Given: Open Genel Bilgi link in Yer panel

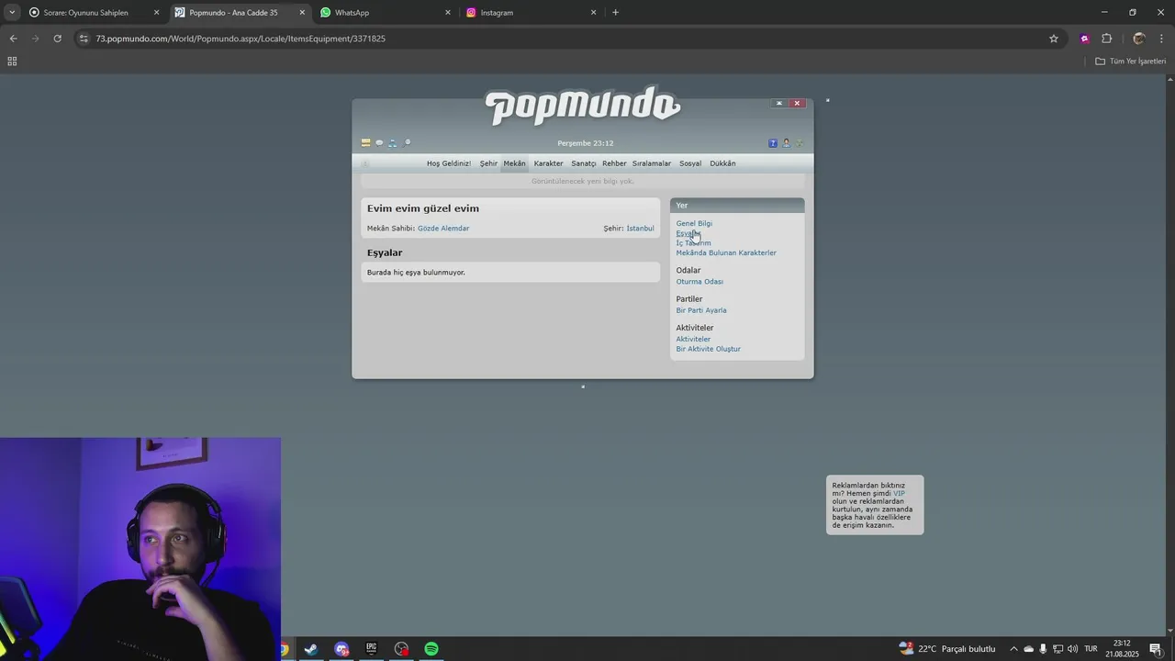Looking at the screenshot, I should coord(694,223).
